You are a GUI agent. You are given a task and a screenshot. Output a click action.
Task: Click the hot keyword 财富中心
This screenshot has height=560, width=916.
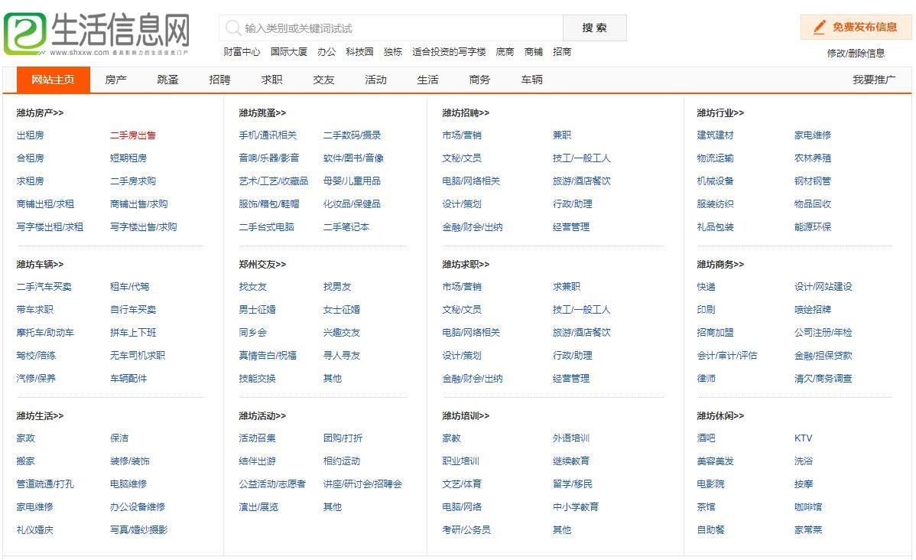tap(242, 52)
